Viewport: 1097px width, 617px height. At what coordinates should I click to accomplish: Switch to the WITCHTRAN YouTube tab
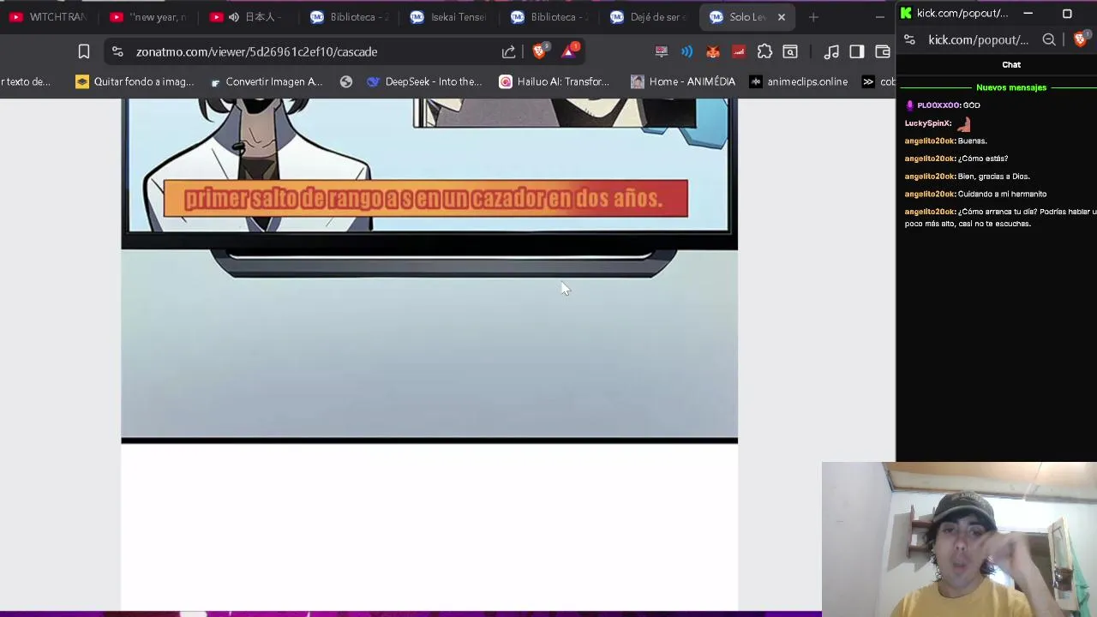point(48,17)
